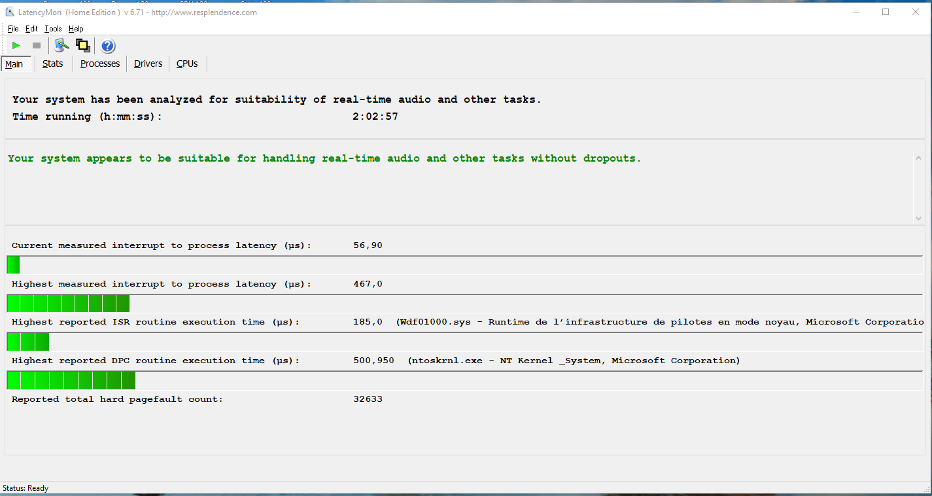The width and height of the screenshot is (932, 496).
Task: Click the 'Current measured interrupt to process latency' label
Action: click(x=162, y=245)
